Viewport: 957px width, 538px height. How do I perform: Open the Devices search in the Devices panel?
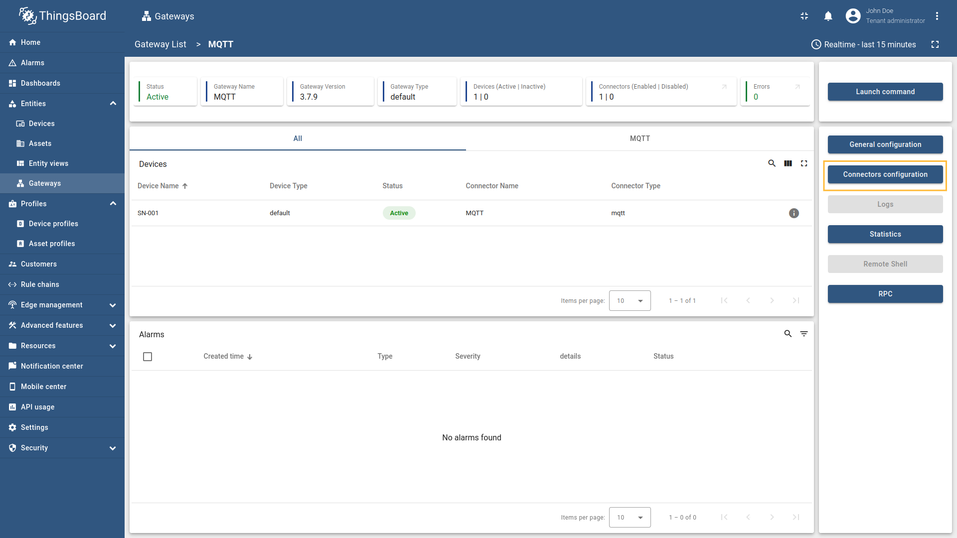[x=772, y=163]
